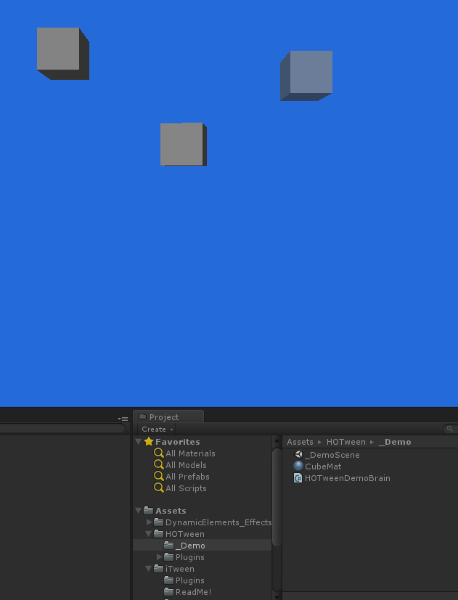Click the Project tab folder icon
This screenshot has height=600, width=458.
(x=142, y=416)
